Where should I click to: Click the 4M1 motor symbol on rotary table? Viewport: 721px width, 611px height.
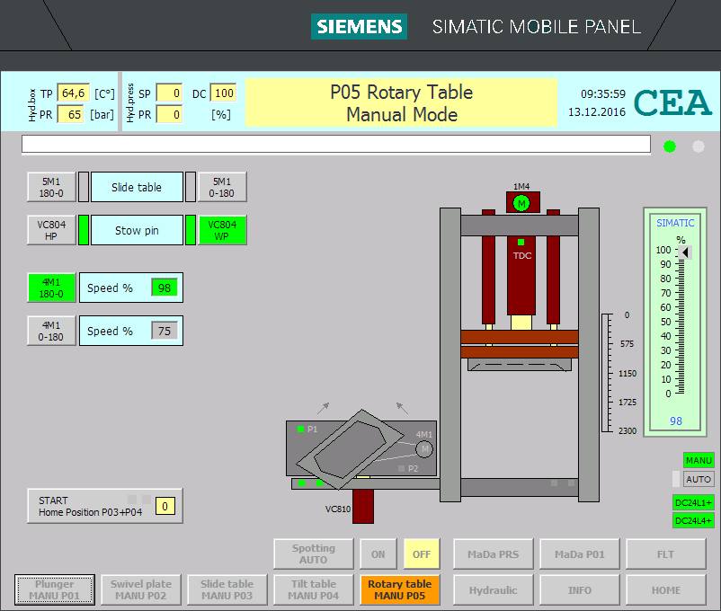coord(424,449)
